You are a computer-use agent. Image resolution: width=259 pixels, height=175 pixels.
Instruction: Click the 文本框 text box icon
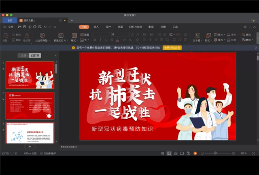pyautogui.click(x=197, y=36)
